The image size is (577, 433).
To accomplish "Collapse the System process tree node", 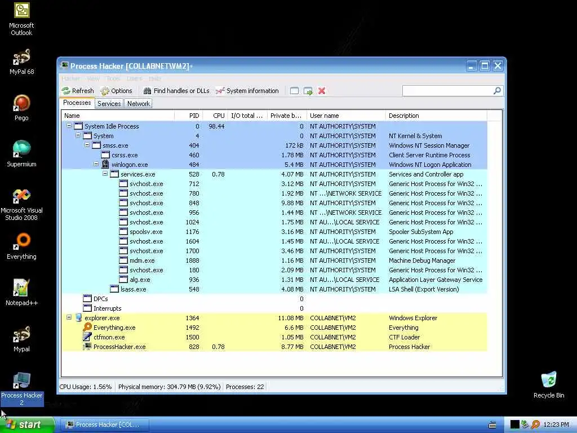I will pyautogui.click(x=78, y=135).
